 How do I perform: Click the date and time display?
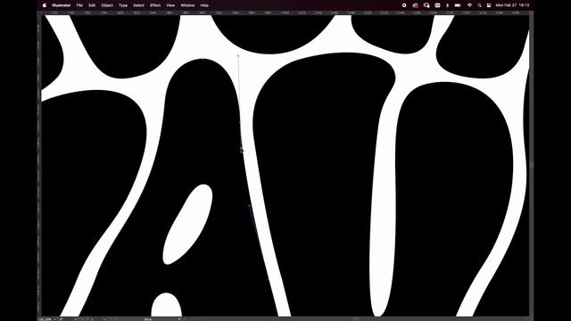pos(512,5)
